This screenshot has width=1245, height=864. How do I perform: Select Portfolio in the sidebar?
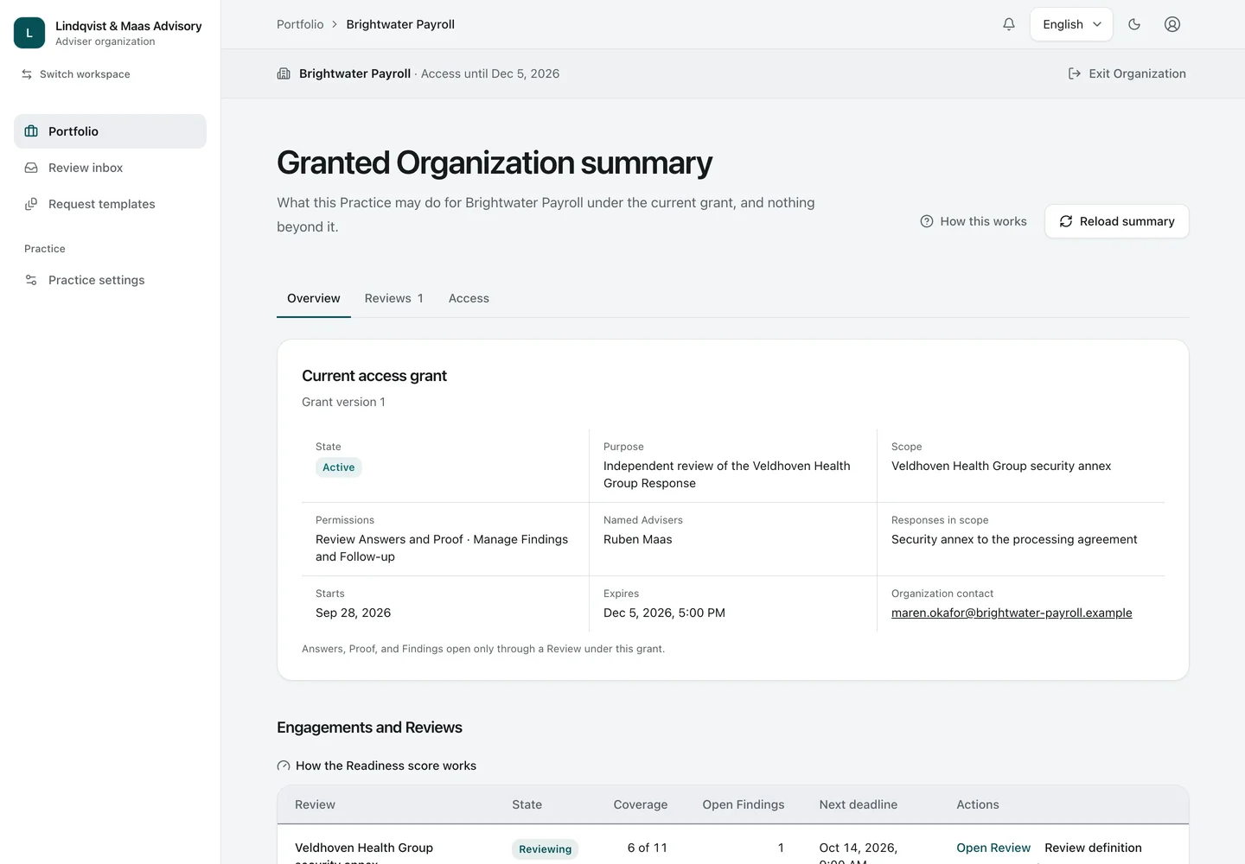coord(110,131)
